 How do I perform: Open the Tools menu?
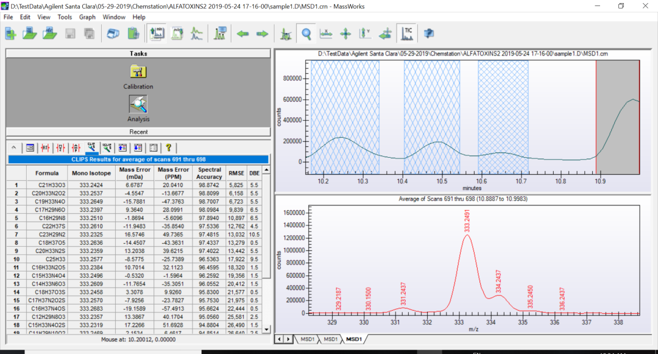click(x=65, y=17)
